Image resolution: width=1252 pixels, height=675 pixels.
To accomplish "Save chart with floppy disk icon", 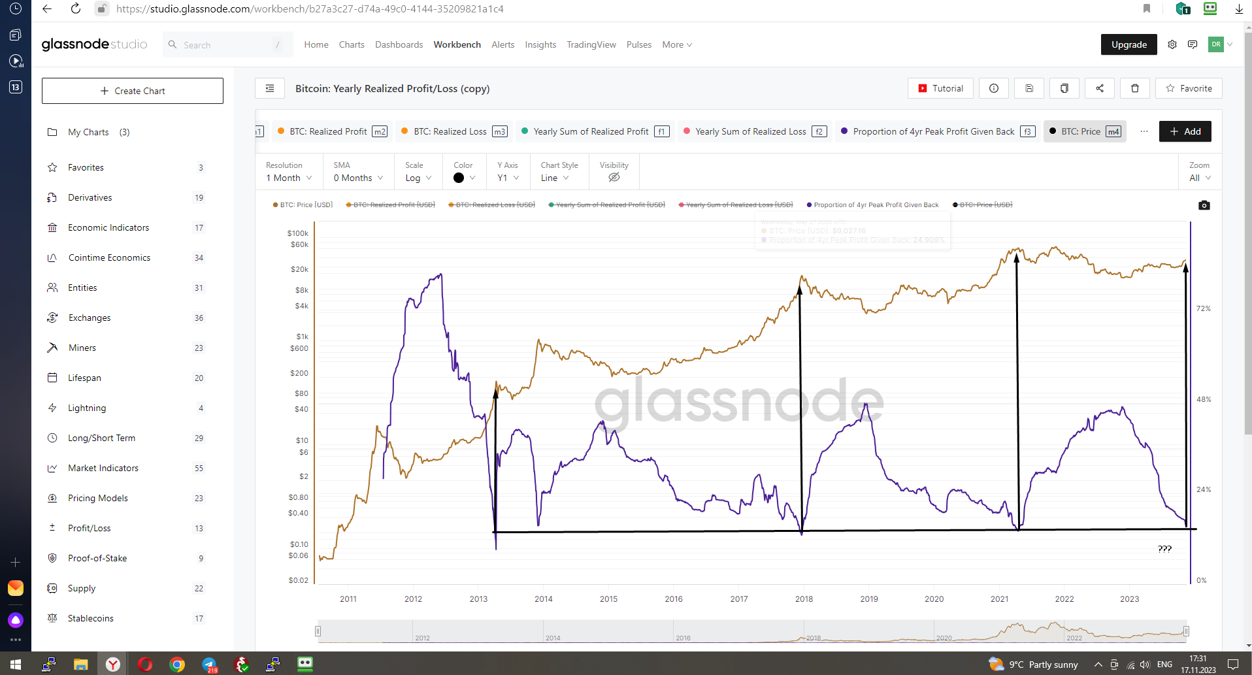I will point(1029,88).
